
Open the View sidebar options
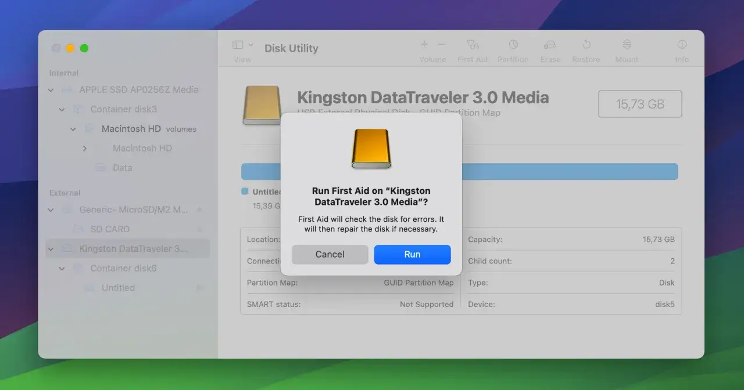pyautogui.click(x=238, y=45)
